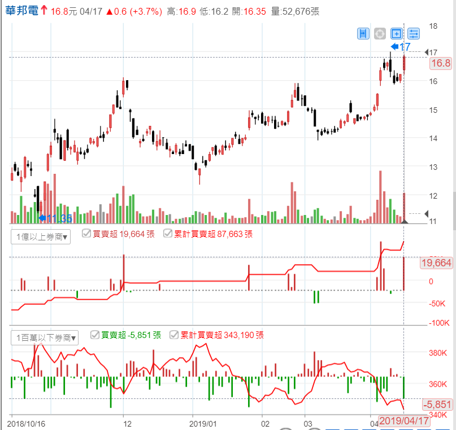Image resolution: width=456 pixels, height=430 pixels.
Task: Click the blue arrow at high 17
Action: (394, 47)
